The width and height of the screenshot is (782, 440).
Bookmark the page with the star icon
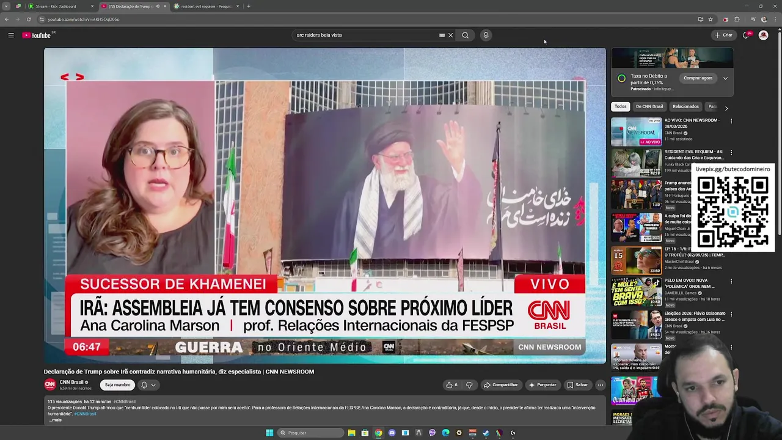click(711, 20)
